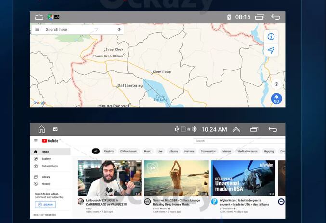Open recent apps from top status bar
The width and height of the screenshot is (326, 223).
[260, 17]
